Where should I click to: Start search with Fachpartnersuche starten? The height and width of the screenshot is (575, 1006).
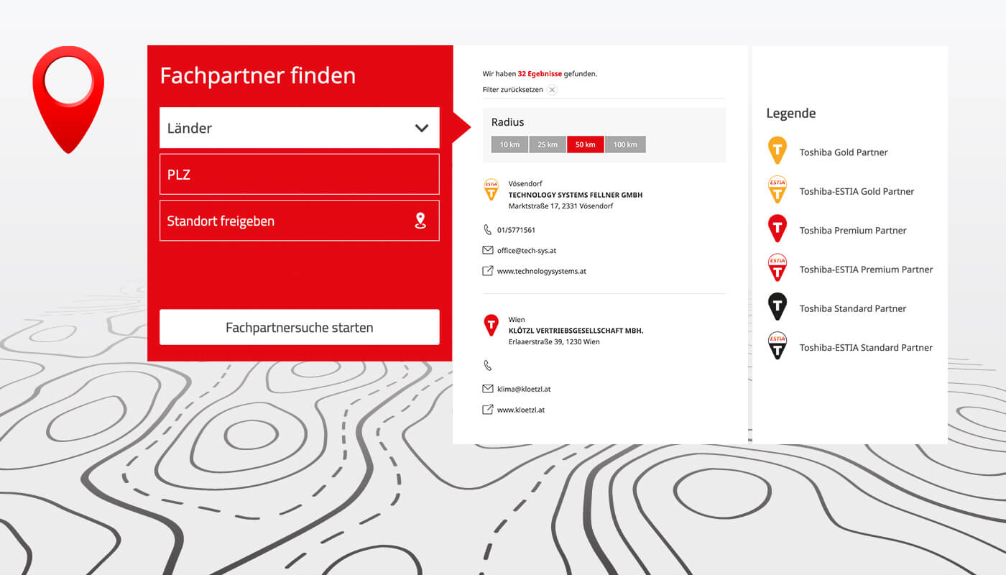tap(299, 328)
